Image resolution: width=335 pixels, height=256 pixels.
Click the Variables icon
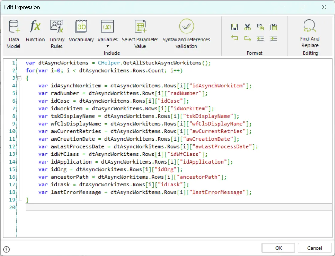(107, 27)
